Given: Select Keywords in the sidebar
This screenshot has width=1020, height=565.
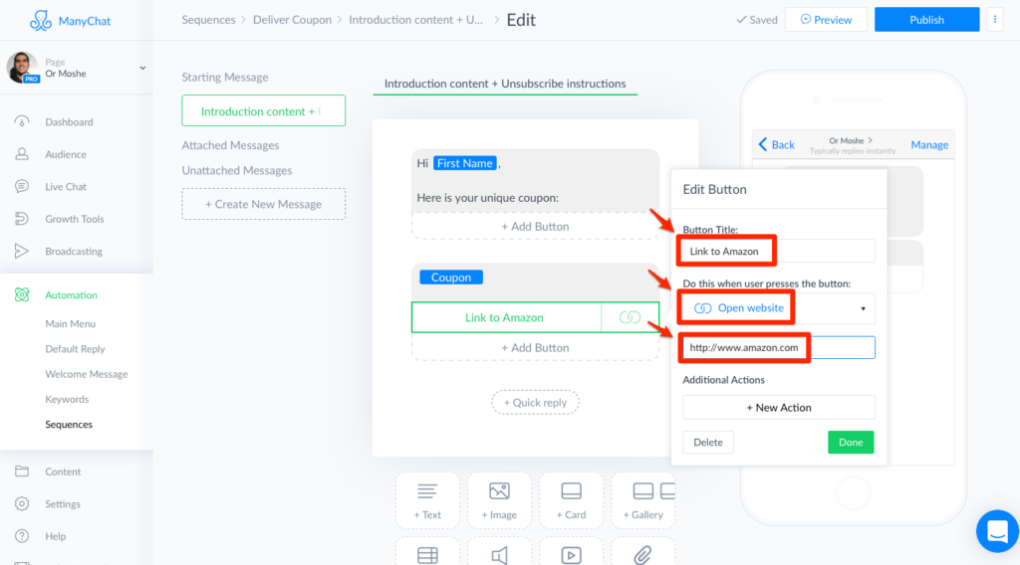Looking at the screenshot, I should click(x=67, y=400).
